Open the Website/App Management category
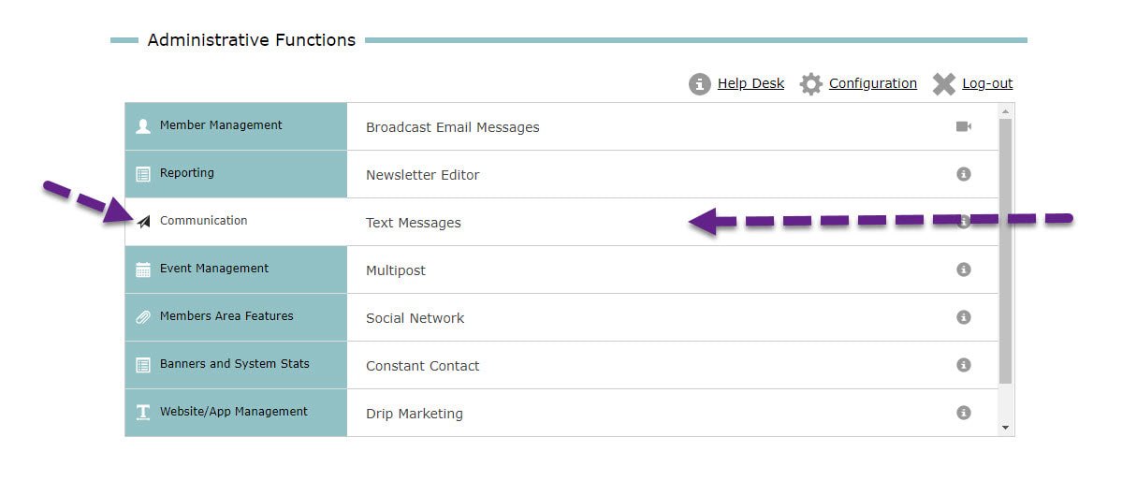Screen dimensions: 1122x481 [236, 413]
